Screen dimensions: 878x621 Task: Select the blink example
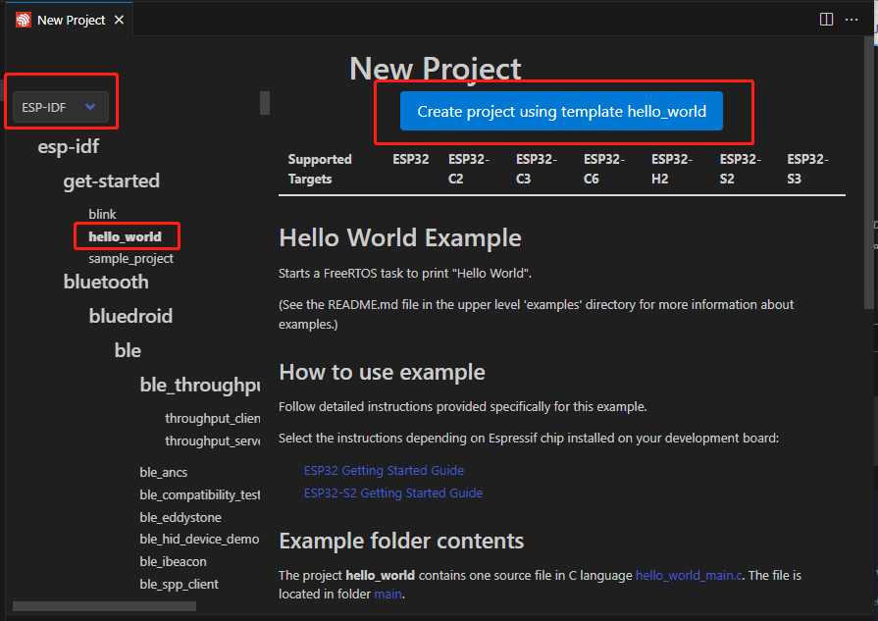(x=102, y=214)
